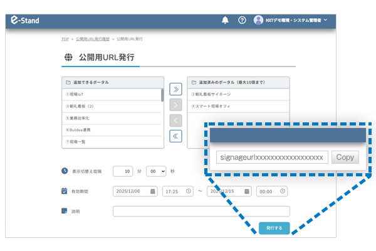Click the Copy button beside signage URL

(345, 157)
